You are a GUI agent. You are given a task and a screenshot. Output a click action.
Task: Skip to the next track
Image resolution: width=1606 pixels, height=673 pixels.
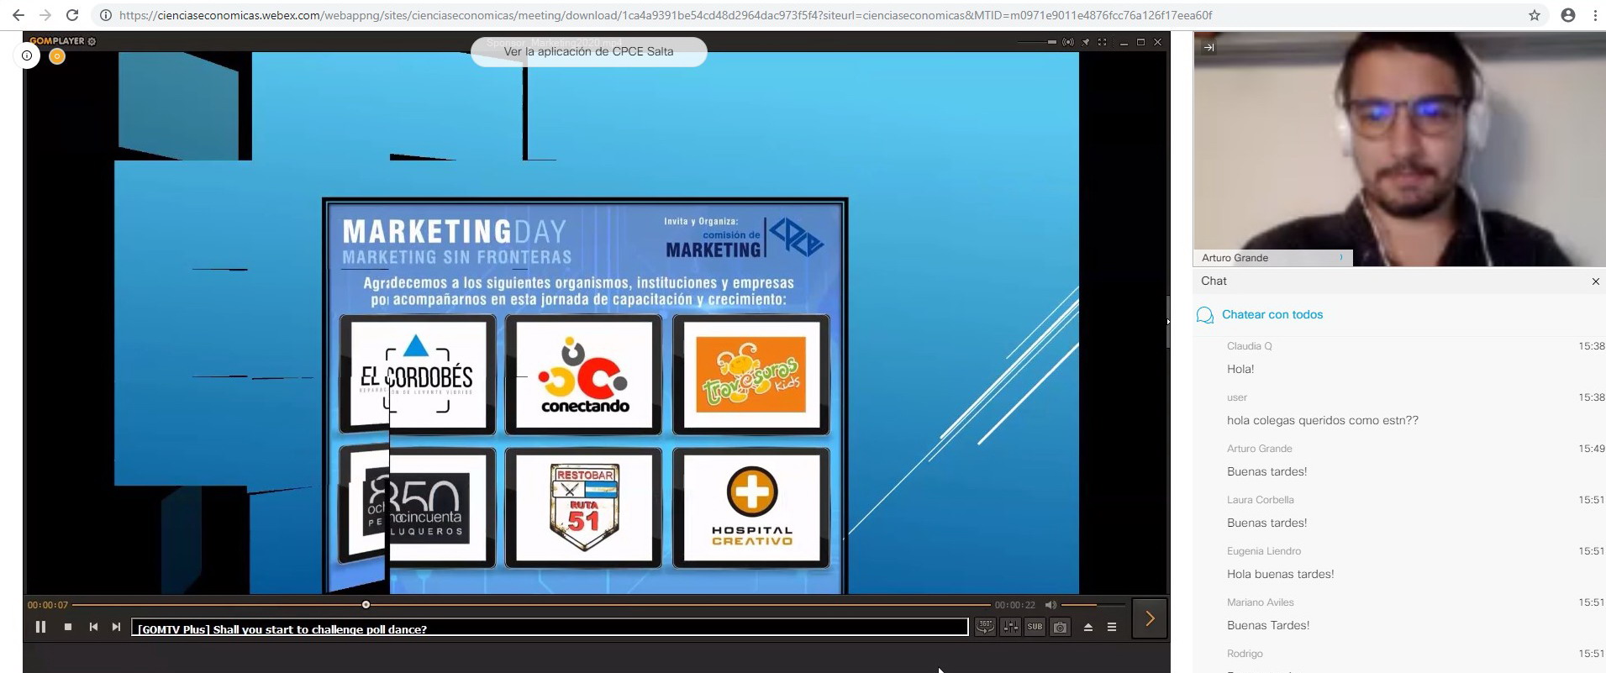tap(116, 627)
